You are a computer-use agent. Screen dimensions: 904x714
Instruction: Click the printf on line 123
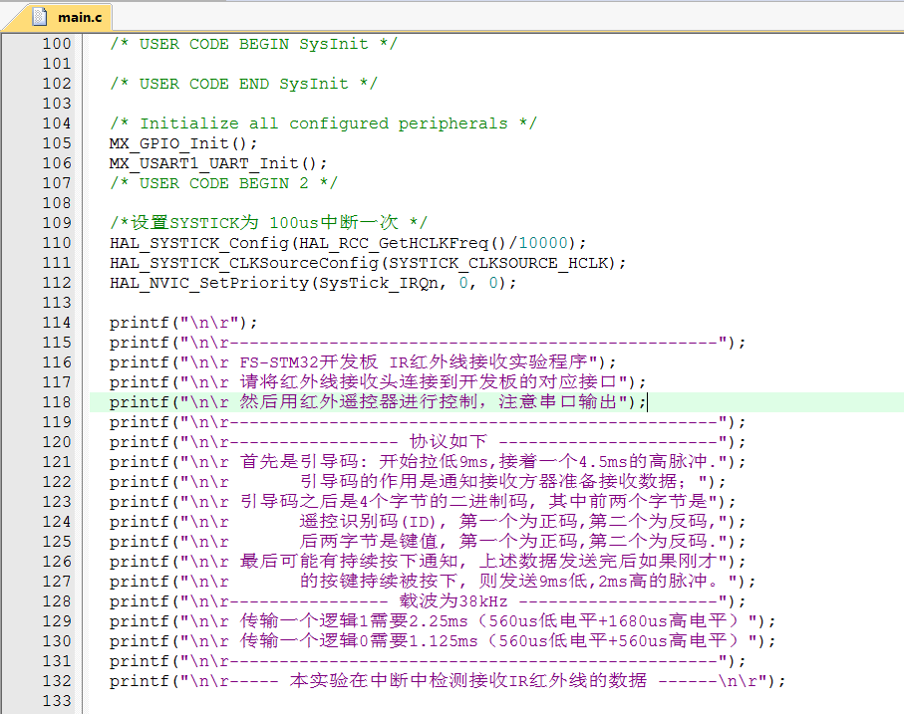coord(423,502)
